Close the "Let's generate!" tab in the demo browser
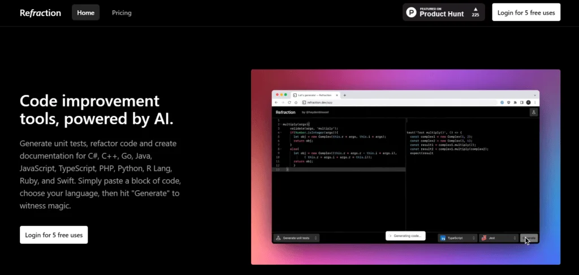Viewport: 579px width, 275px height. [x=337, y=95]
